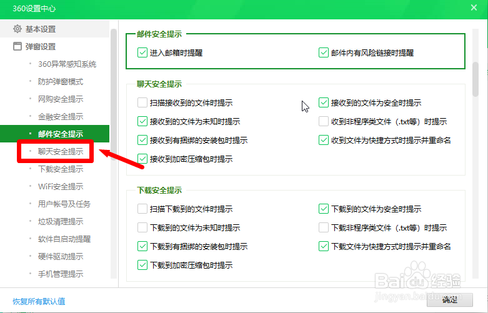This screenshot has width=488, height=313.
Task: Close the 360设置中心 dialog
Action: [x=474, y=7]
